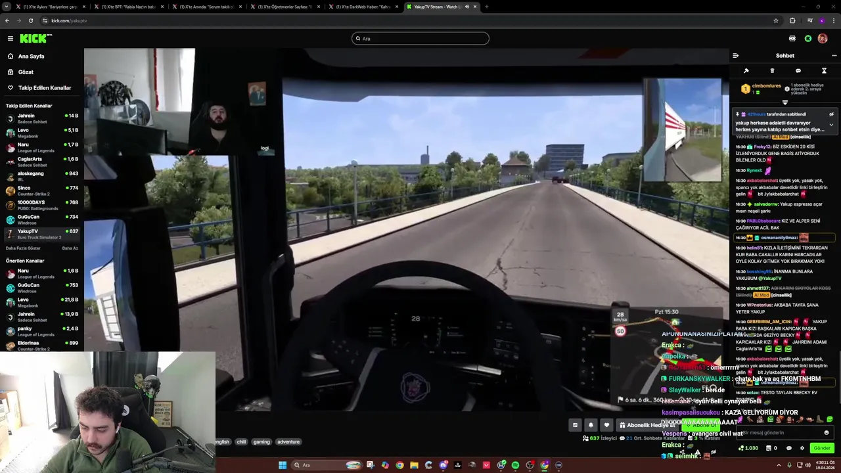Open a new browser tab
The width and height of the screenshot is (841, 473).
click(x=486, y=7)
